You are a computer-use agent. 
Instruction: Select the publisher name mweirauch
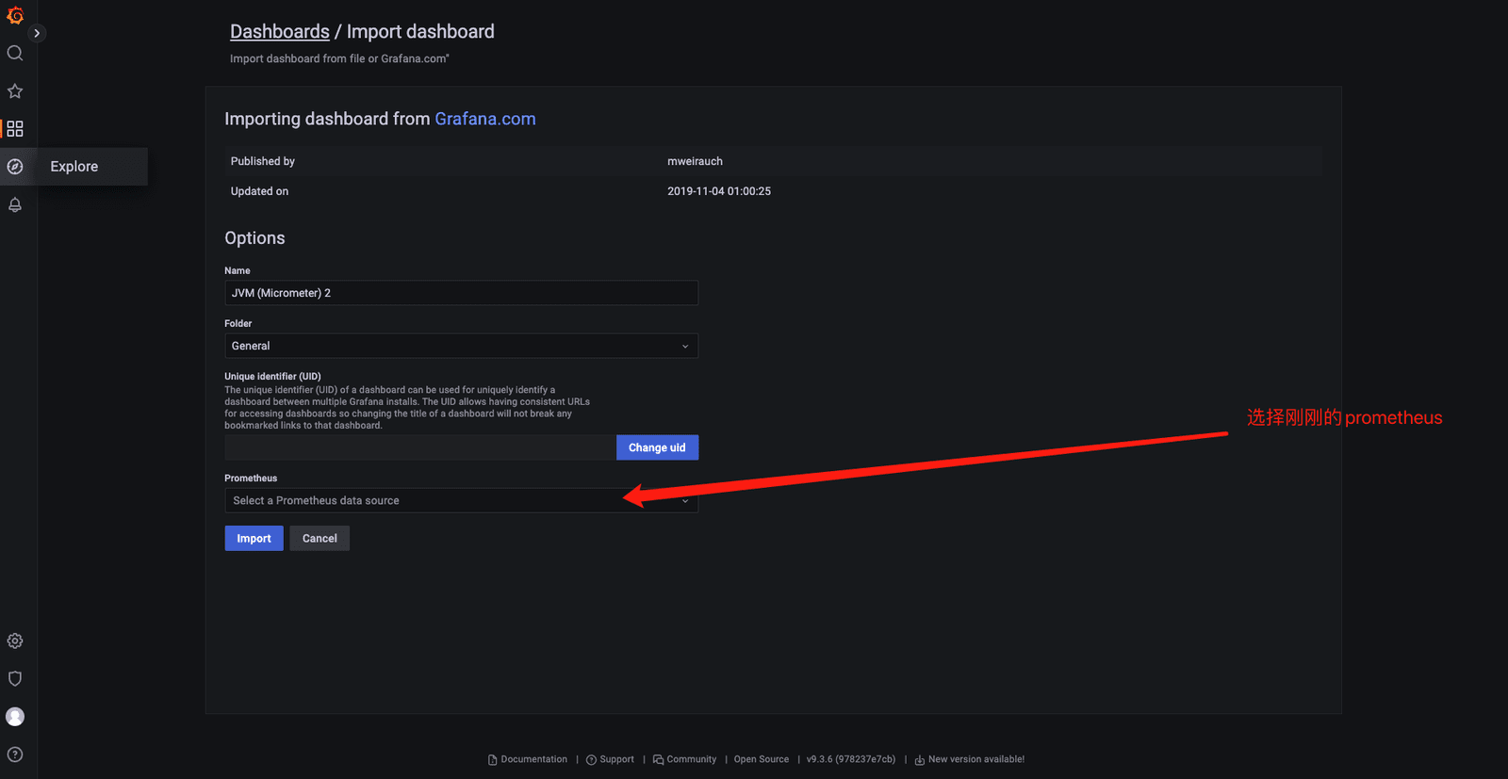tap(696, 161)
